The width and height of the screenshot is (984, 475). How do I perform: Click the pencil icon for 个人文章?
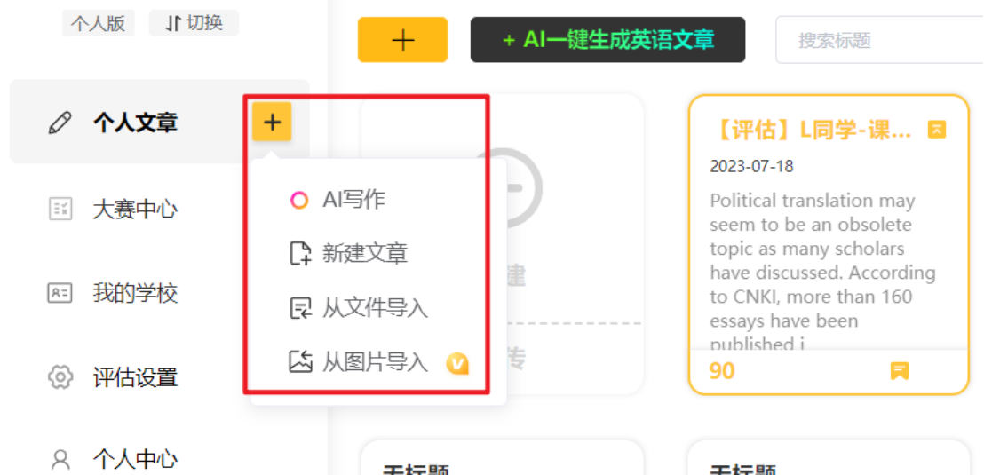tap(60, 123)
